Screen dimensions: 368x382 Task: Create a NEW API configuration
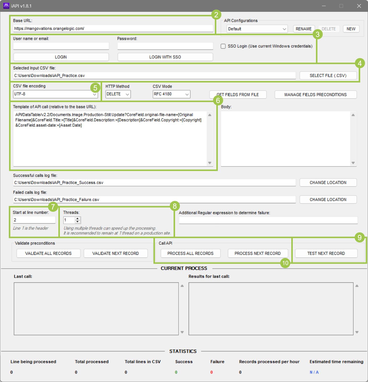click(351, 29)
